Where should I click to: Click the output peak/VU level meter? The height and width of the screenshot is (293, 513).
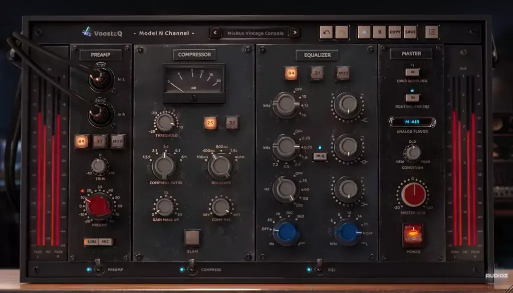click(x=464, y=163)
